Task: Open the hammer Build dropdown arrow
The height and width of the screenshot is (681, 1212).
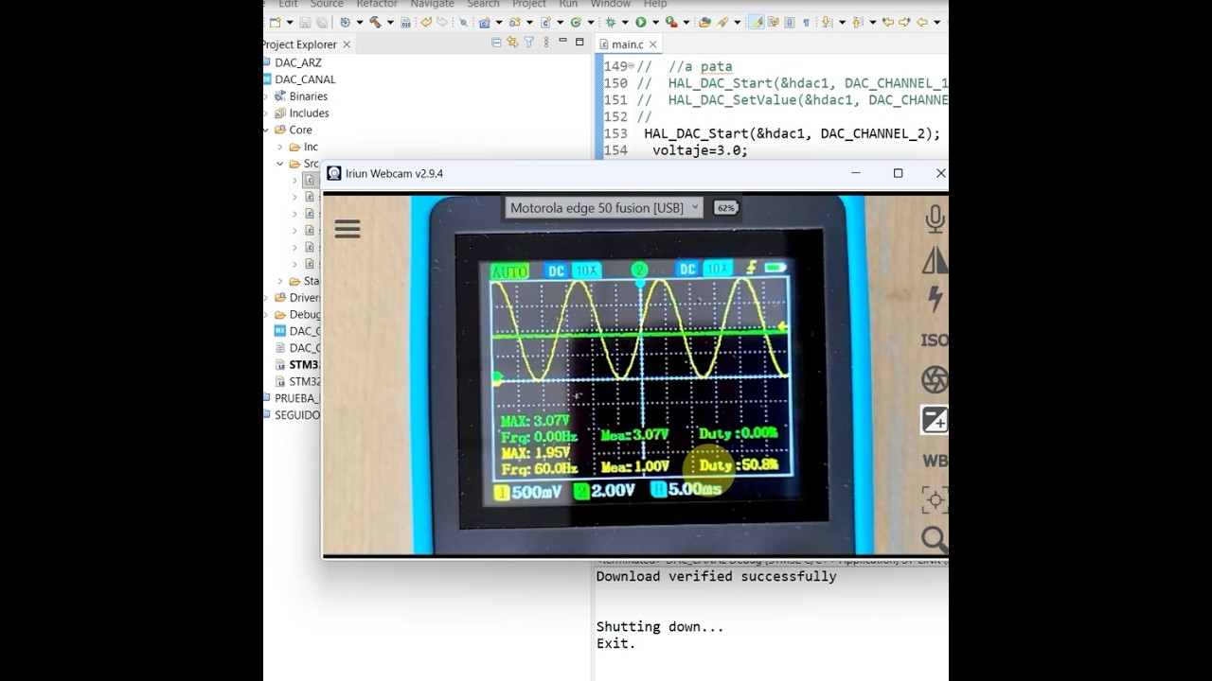Action: pyautogui.click(x=390, y=22)
